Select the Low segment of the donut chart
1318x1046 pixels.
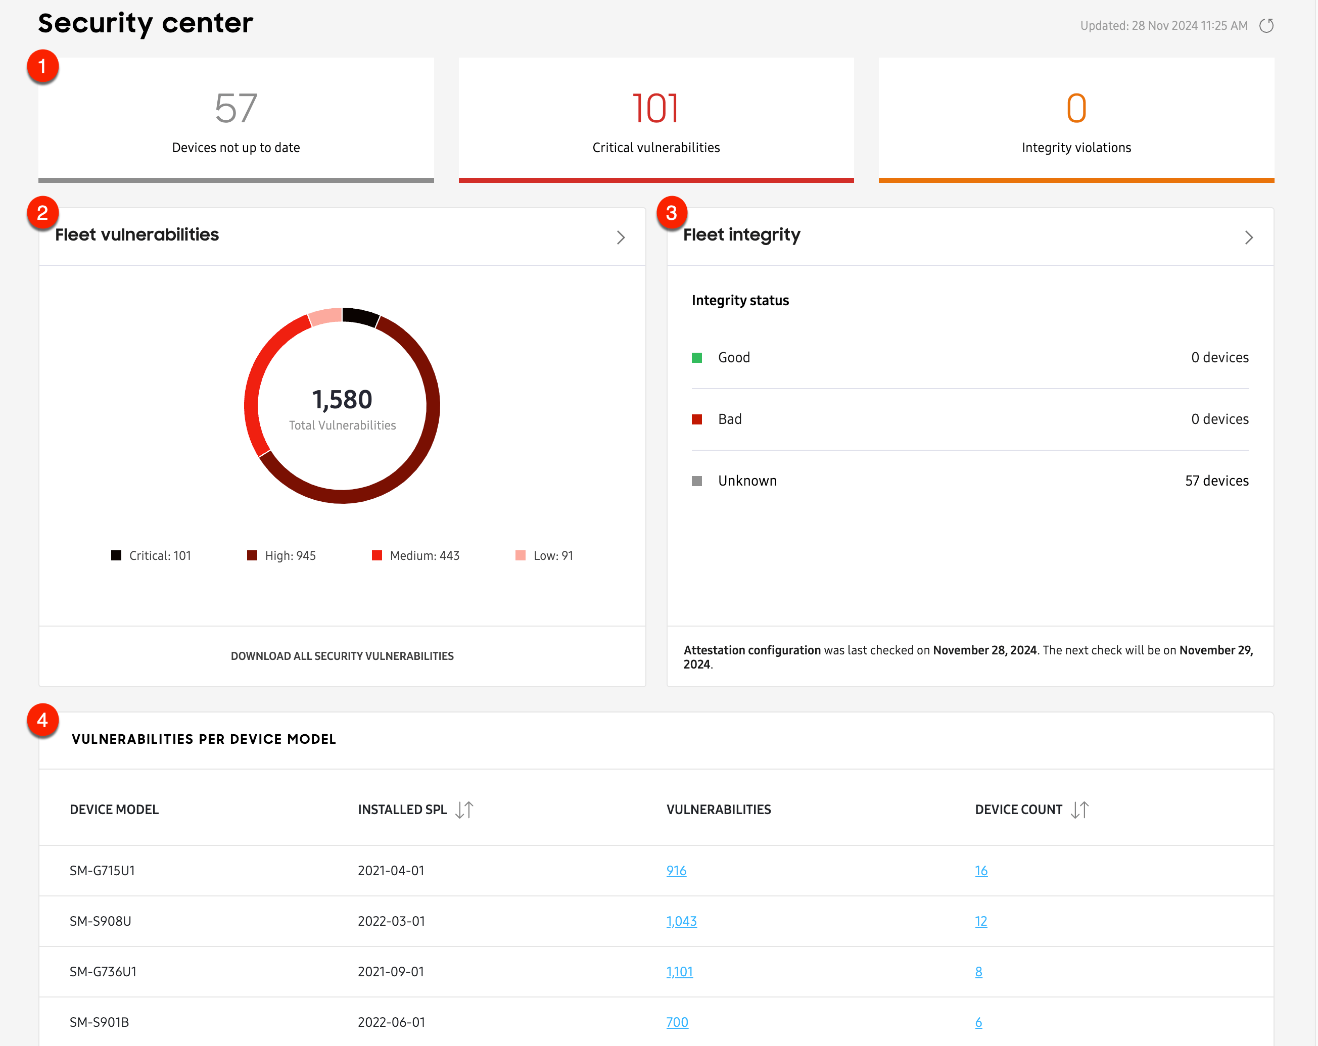coord(324,315)
